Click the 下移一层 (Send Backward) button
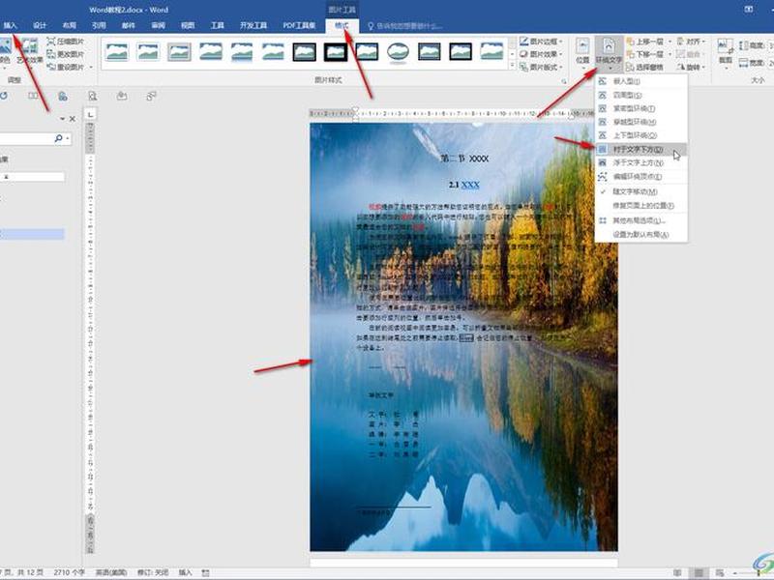Screen dimensions: 774x580 pos(644,54)
